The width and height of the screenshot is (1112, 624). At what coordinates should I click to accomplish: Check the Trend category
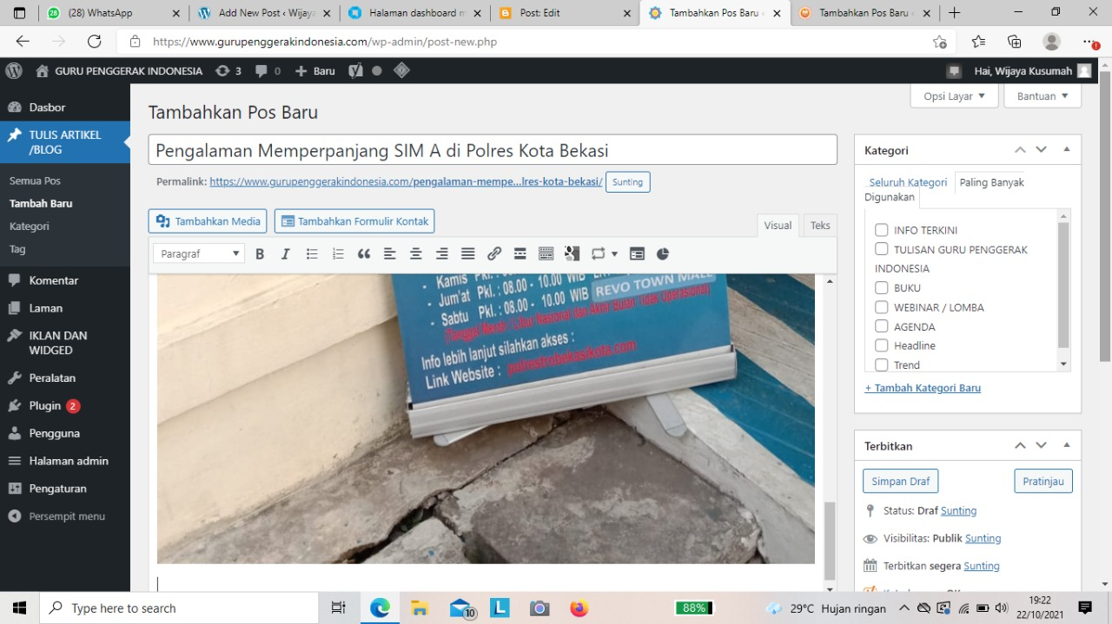pyautogui.click(x=881, y=365)
